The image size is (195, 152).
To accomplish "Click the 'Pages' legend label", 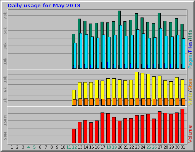I will click(190, 61).
